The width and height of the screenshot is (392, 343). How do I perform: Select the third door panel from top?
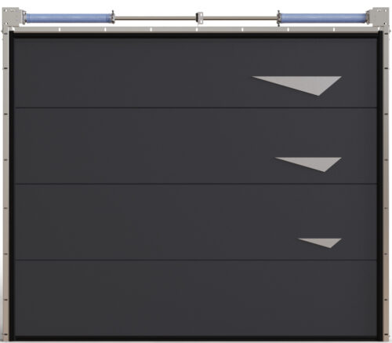195,222
